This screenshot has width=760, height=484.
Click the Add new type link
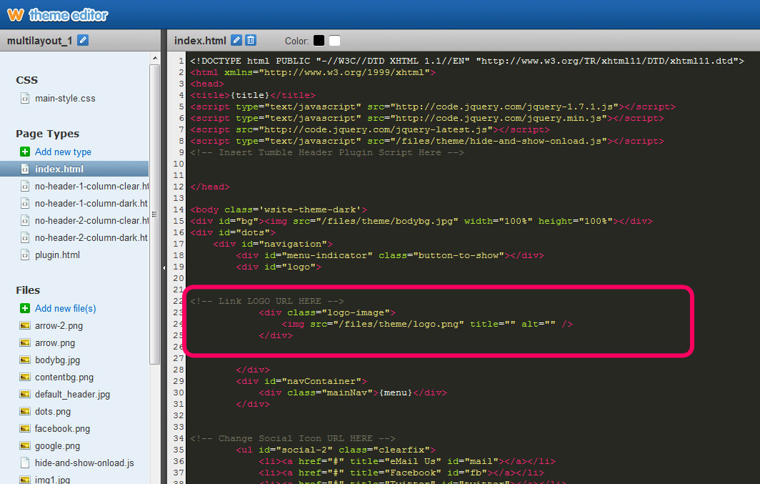click(x=63, y=152)
